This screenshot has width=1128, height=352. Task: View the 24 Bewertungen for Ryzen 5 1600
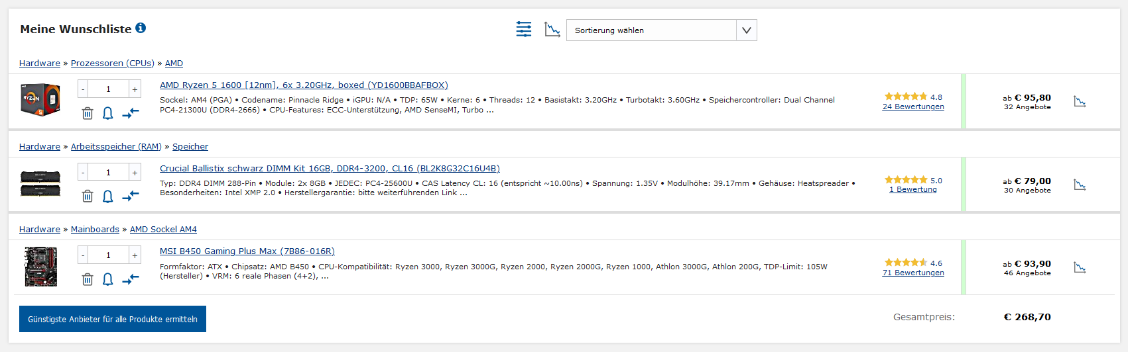pos(913,107)
